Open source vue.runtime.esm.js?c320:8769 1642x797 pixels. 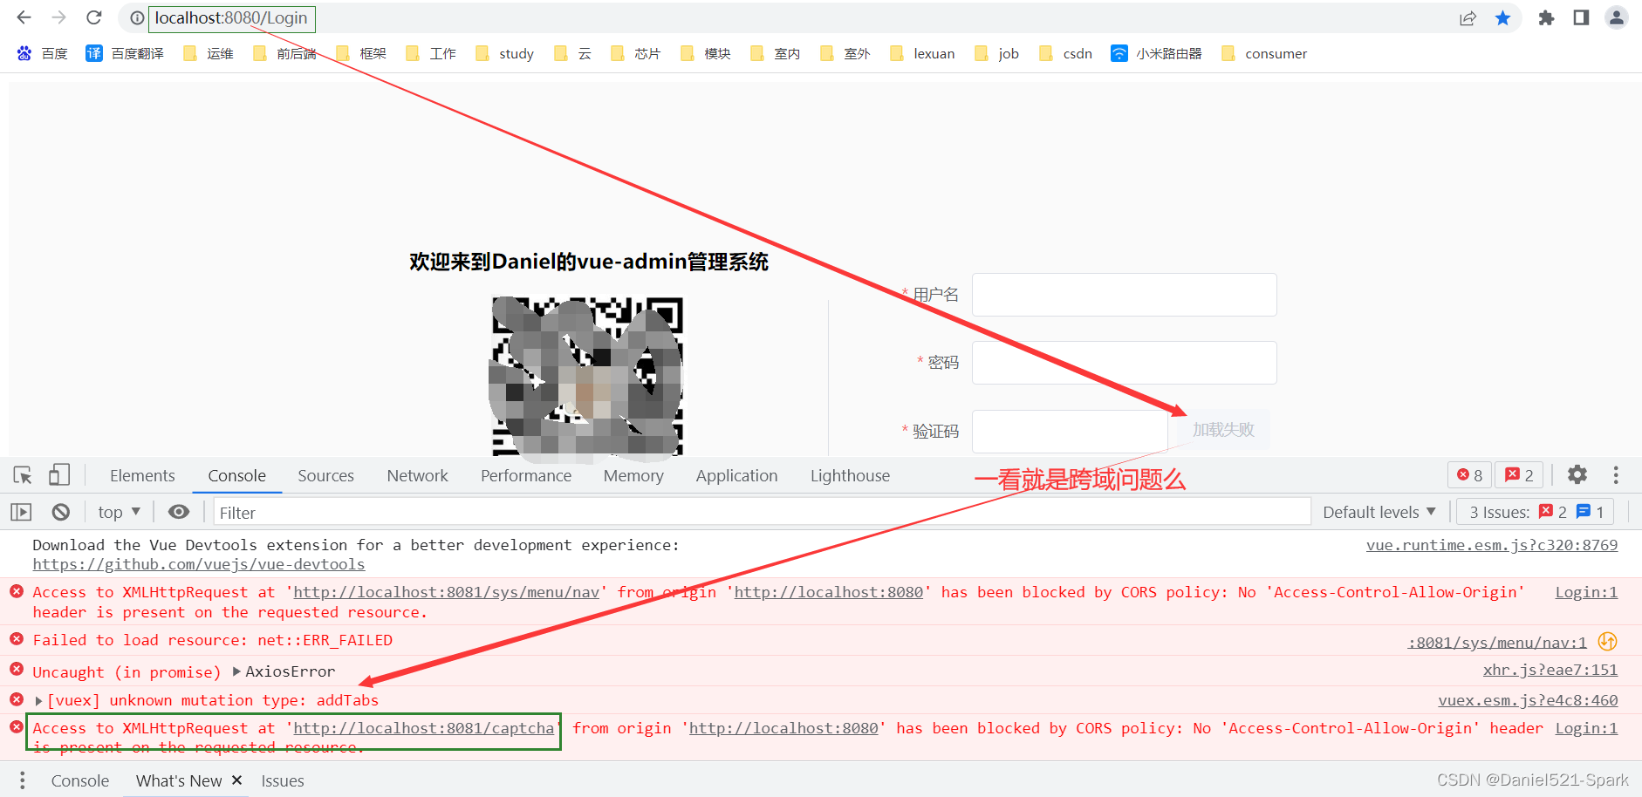coord(1491,545)
